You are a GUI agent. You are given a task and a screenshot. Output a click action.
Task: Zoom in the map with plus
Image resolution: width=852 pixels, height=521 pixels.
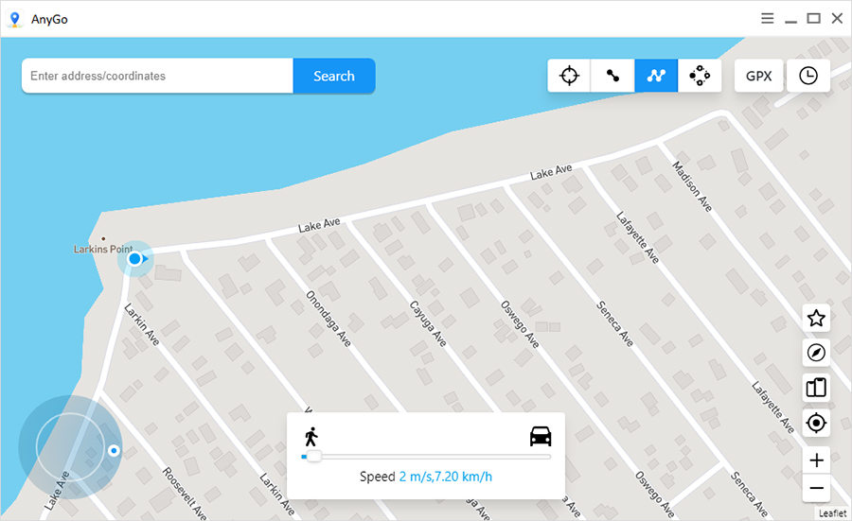click(816, 460)
